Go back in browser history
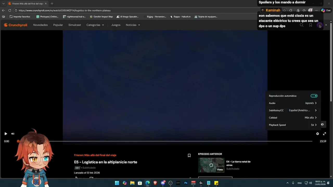The width and height of the screenshot is (333, 187). click(x=3, y=10)
